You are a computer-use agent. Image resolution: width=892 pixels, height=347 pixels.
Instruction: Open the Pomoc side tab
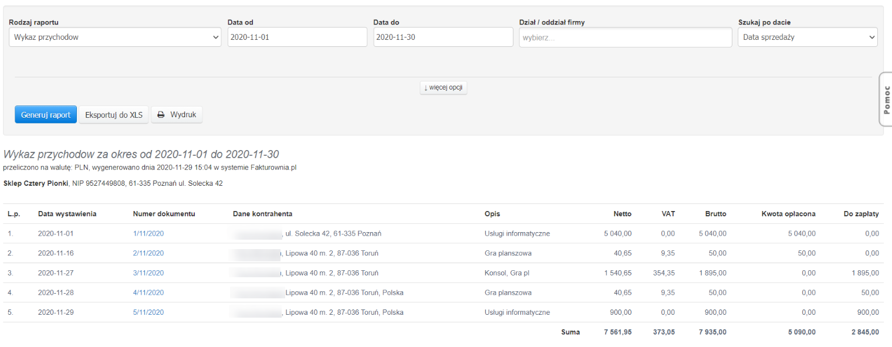(886, 99)
